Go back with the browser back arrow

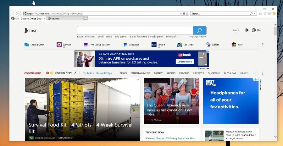(x=13, y=13)
